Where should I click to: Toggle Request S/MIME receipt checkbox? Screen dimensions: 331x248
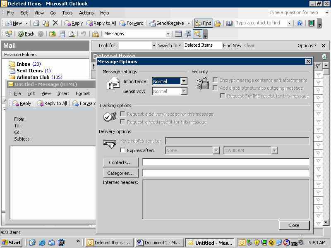click(223, 96)
